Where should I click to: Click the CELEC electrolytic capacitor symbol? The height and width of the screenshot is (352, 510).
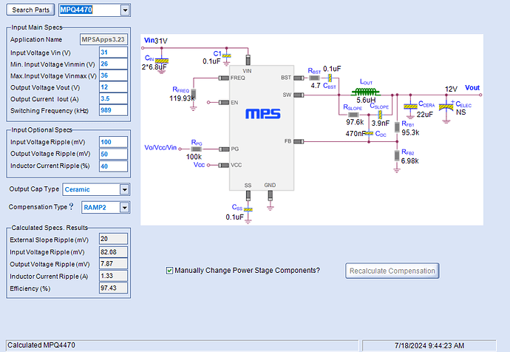pos(446,107)
